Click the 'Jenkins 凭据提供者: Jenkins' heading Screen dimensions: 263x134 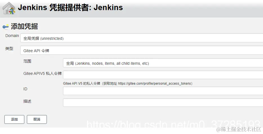point(70,8)
